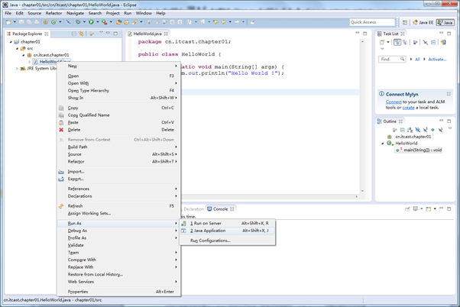Collapse the src folder tree node
The height and width of the screenshot is (307, 460).
[18, 48]
